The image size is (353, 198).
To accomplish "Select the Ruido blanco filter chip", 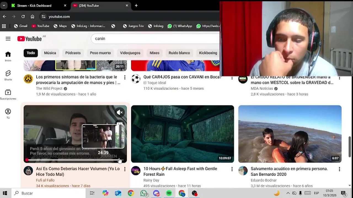I will [x=179, y=53].
